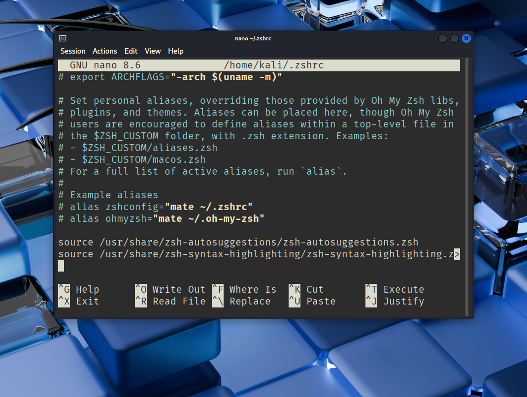Click the alias zshconfig line
The height and width of the screenshot is (397, 527).
155,207
